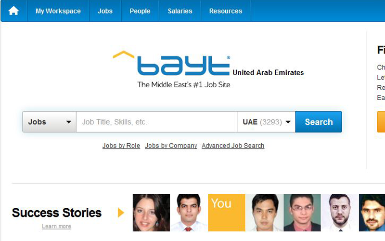Open the Jobs navigation menu
The image size is (385, 241).
click(x=105, y=11)
